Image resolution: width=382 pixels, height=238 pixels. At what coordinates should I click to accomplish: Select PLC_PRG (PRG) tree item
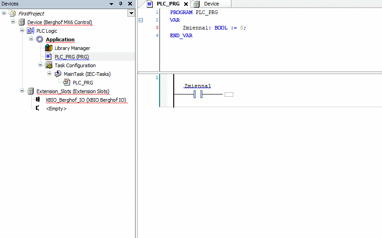click(x=72, y=57)
